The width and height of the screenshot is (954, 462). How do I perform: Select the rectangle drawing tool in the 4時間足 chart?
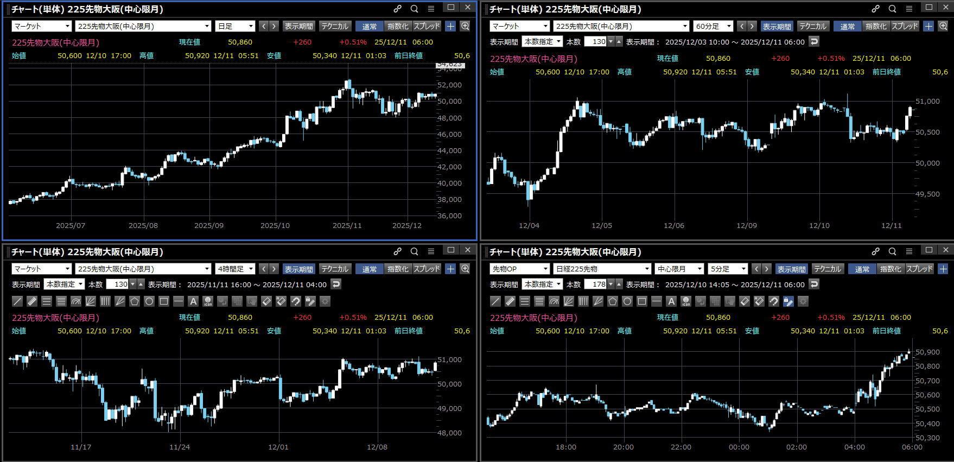[164, 301]
